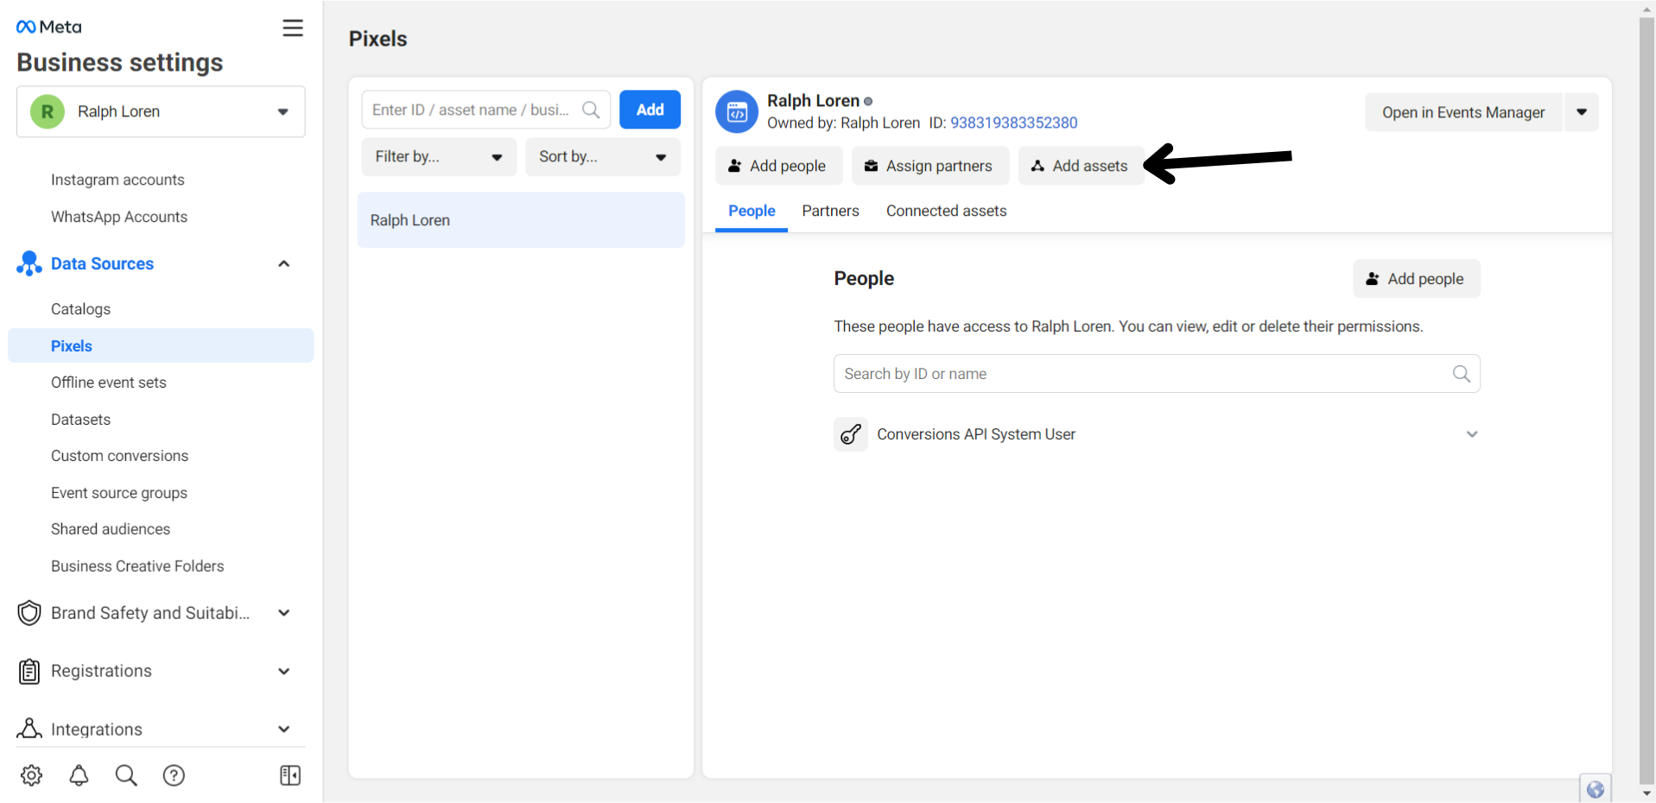This screenshot has height=803, width=1656.
Task: Switch to the Partners tab
Action: point(830,212)
